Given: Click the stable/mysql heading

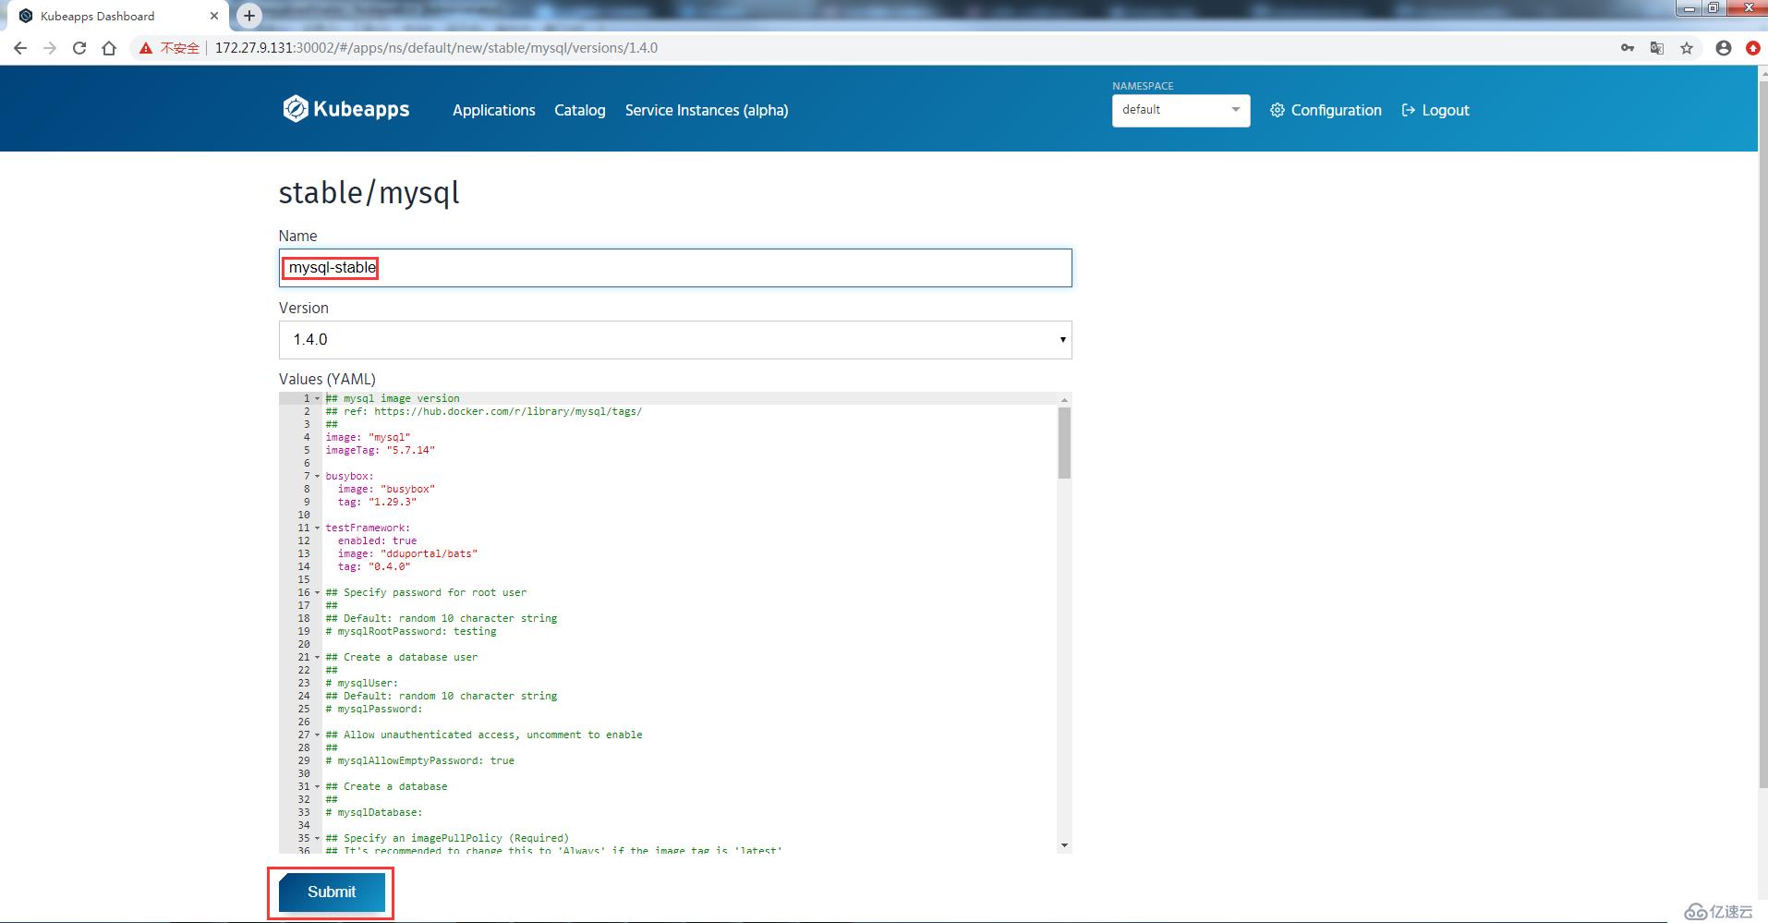Looking at the screenshot, I should tap(369, 193).
